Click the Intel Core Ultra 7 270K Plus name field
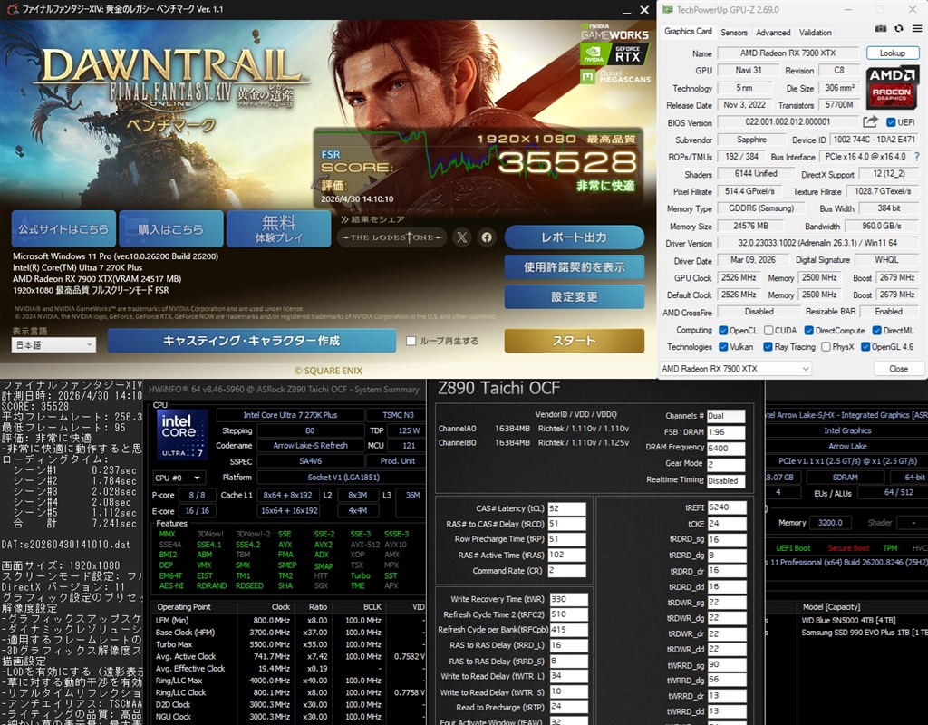 pos(290,415)
